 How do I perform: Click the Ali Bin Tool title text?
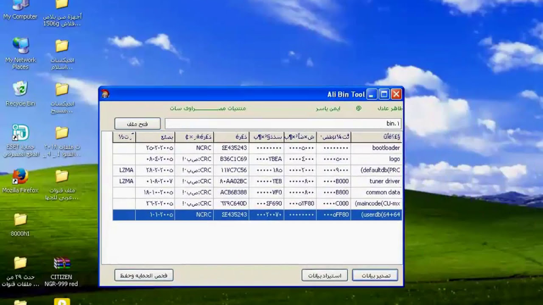[x=346, y=94]
